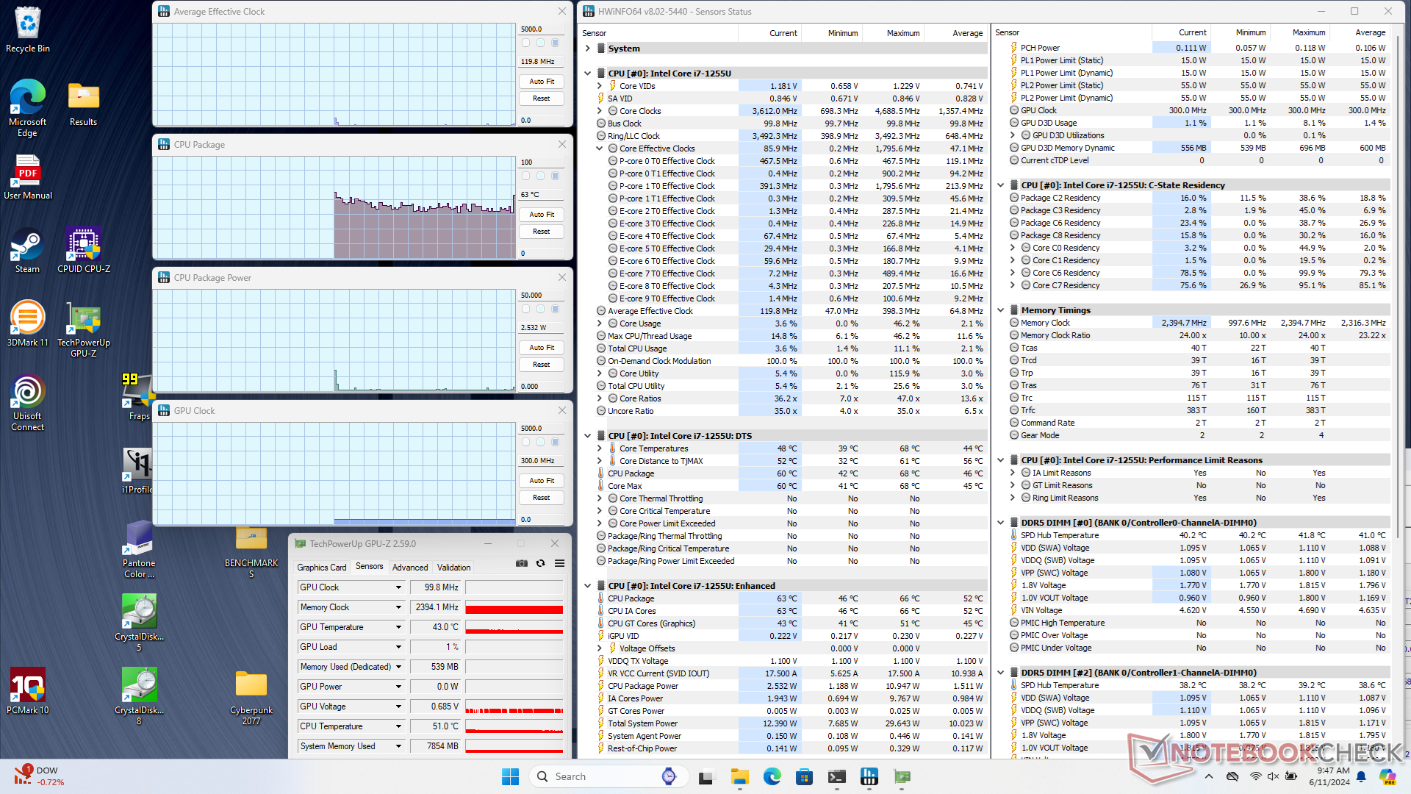Pick the dark-blue third swatch in CPU Package Power

(x=556, y=310)
